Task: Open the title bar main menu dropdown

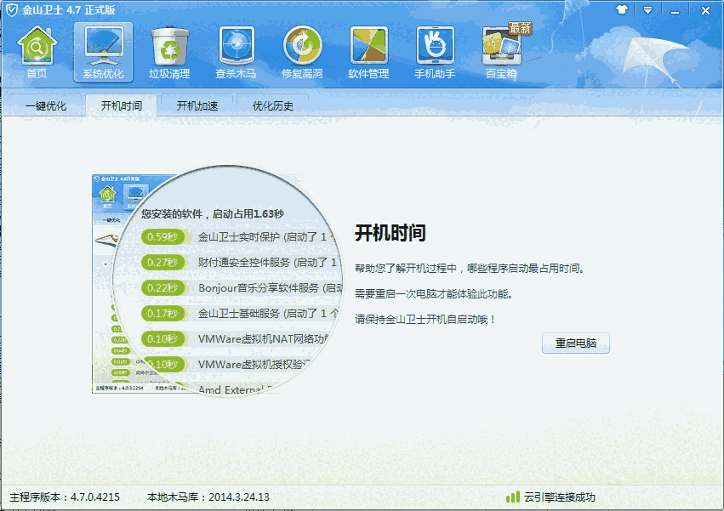Action: (x=647, y=10)
